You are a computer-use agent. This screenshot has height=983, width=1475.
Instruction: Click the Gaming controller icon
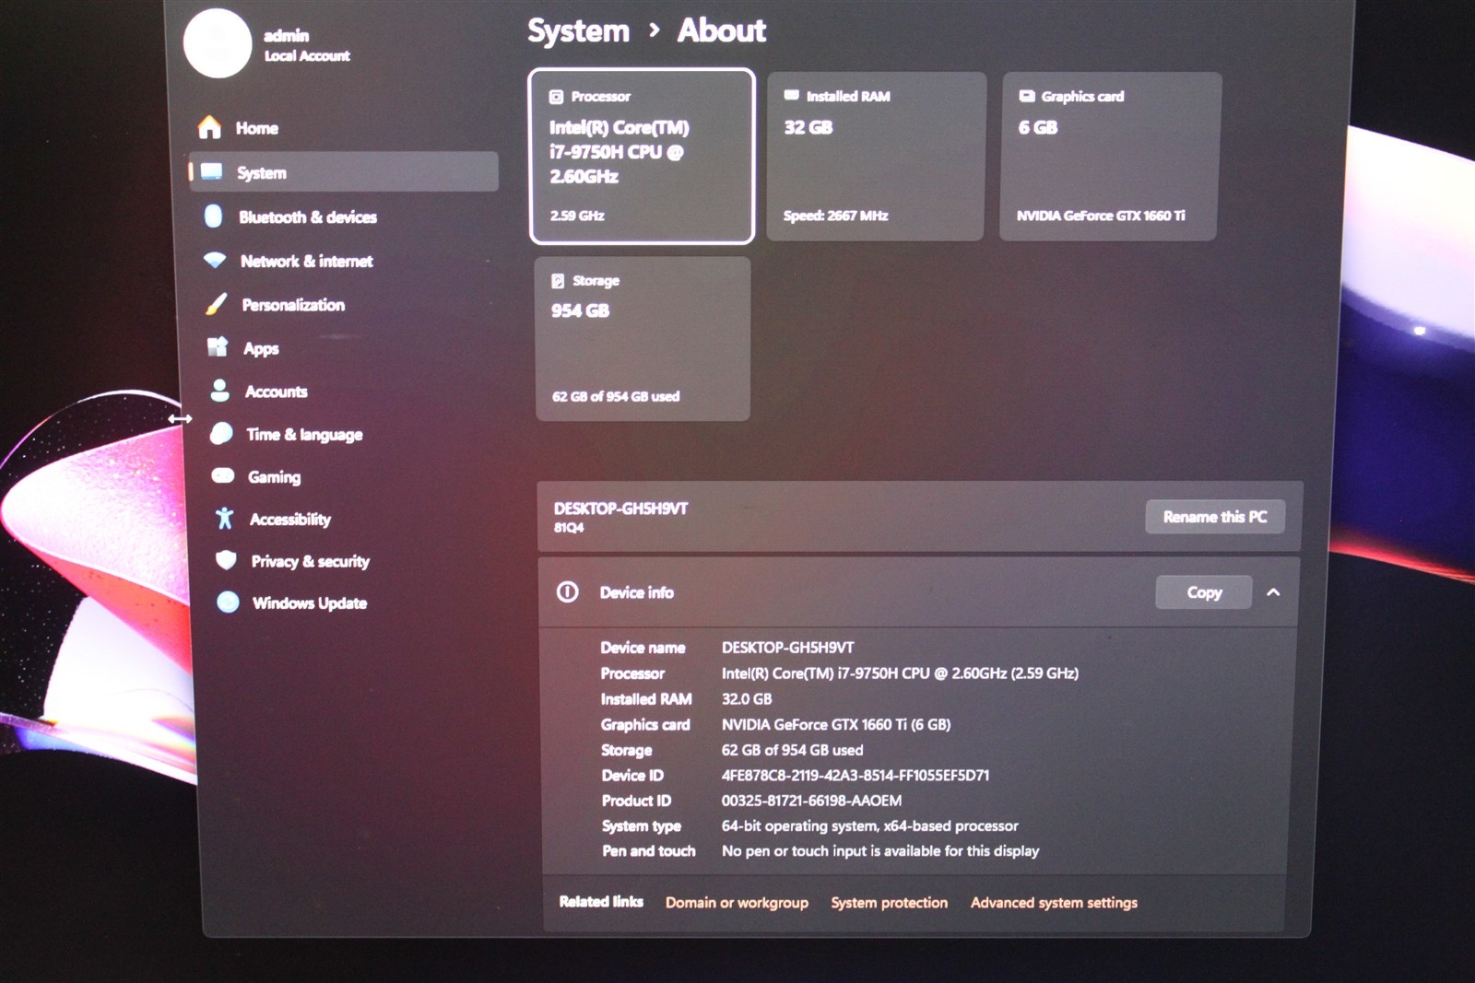pos(223,475)
